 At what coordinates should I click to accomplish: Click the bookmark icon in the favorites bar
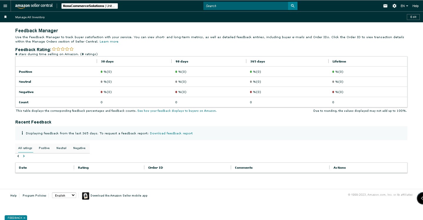tap(5, 17)
